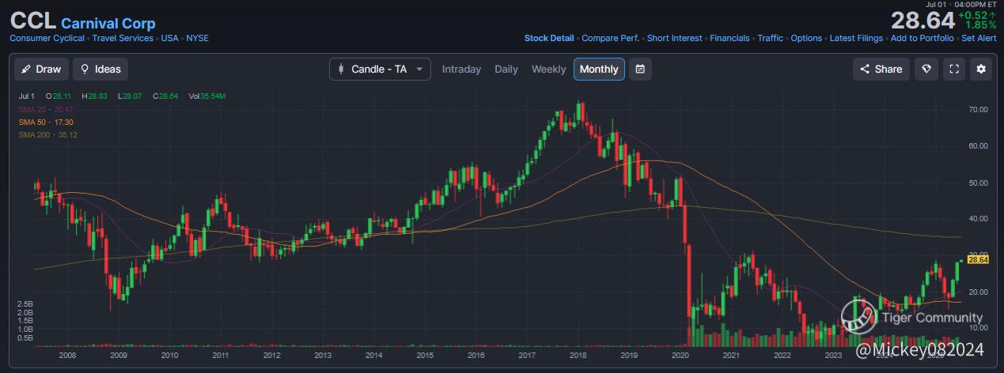Image resolution: width=1004 pixels, height=373 pixels.
Task: Open the Financials link
Action: pyautogui.click(x=729, y=38)
